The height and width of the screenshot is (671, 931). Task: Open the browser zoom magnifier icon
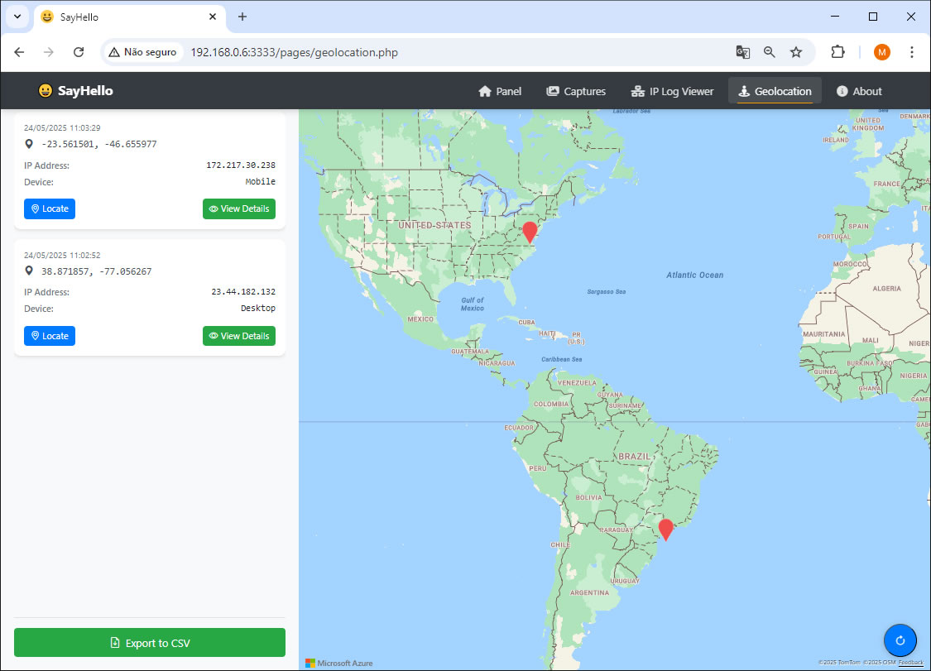coord(770,52)
